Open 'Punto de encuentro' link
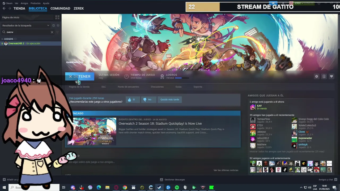Image resolution: width=340 pixels, height=191 pixels. [128, 87]
